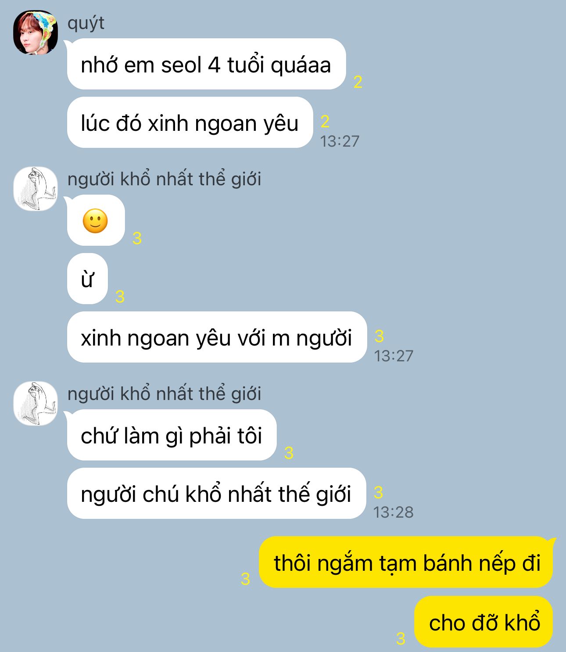Tap first 'người khổ nhất thế giới' name label

click(165, 179)
